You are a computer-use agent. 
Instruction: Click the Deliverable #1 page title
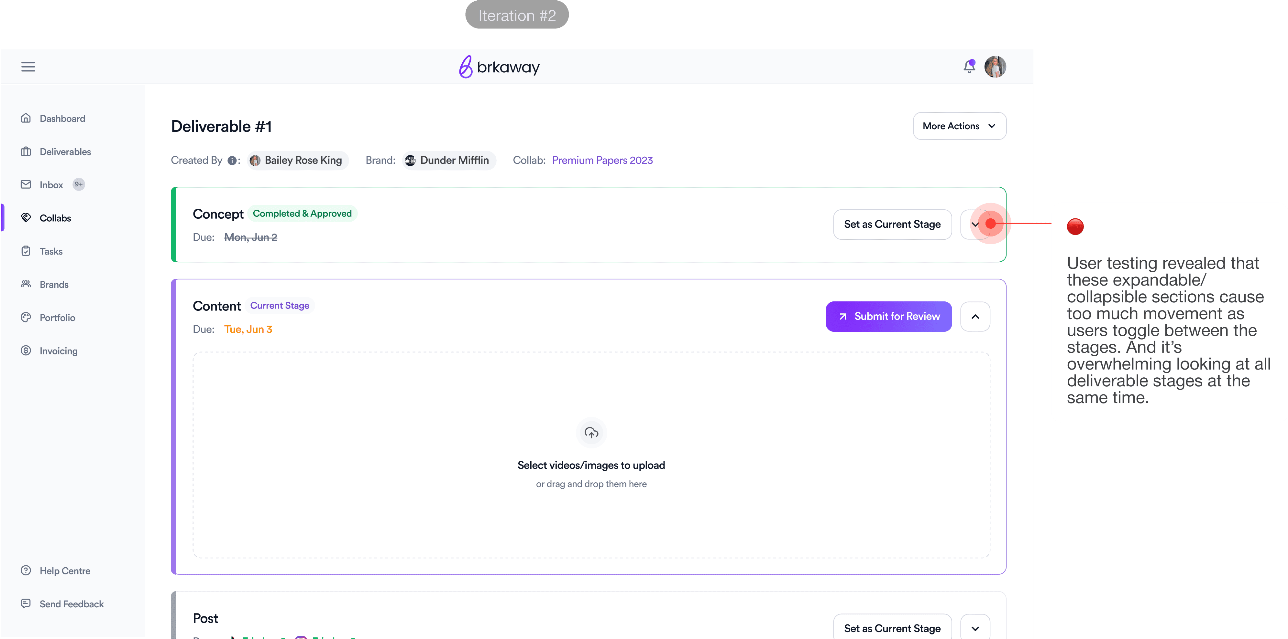[x=221, y=126]
